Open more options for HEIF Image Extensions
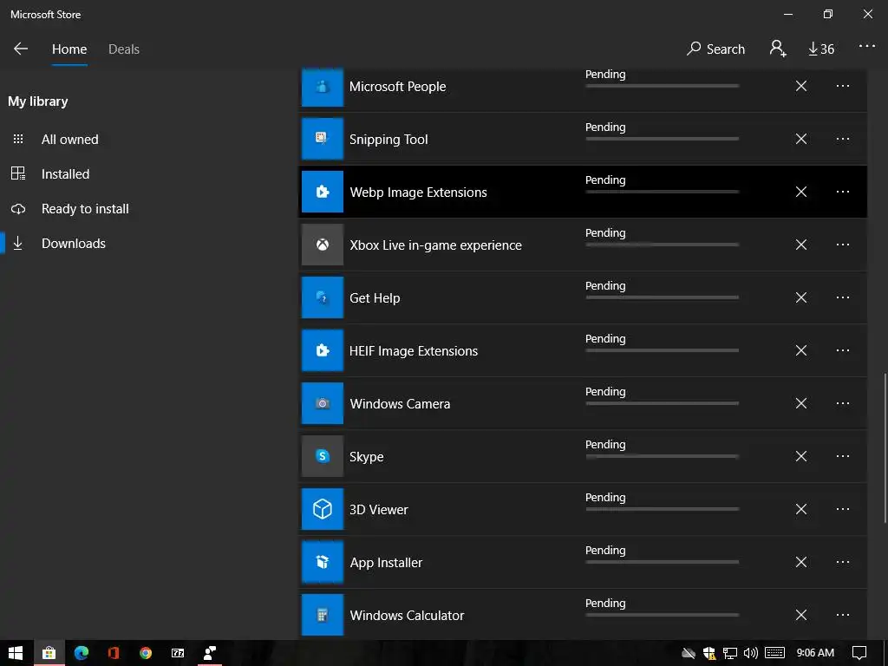This screenshot has height=666, width=888. pyautogui.click(x=843, y=350)
